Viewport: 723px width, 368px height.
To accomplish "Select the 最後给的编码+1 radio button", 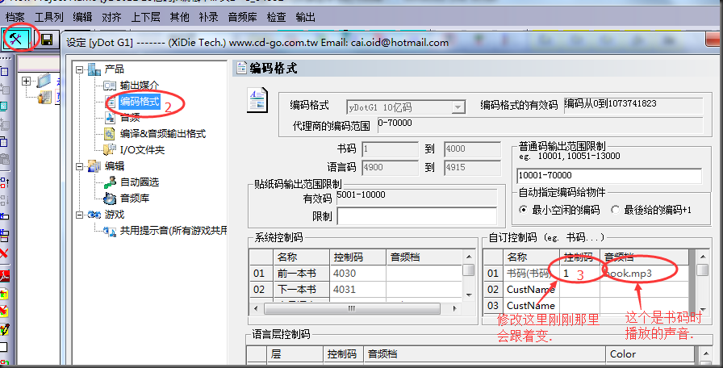I will (x=616, y=210).
